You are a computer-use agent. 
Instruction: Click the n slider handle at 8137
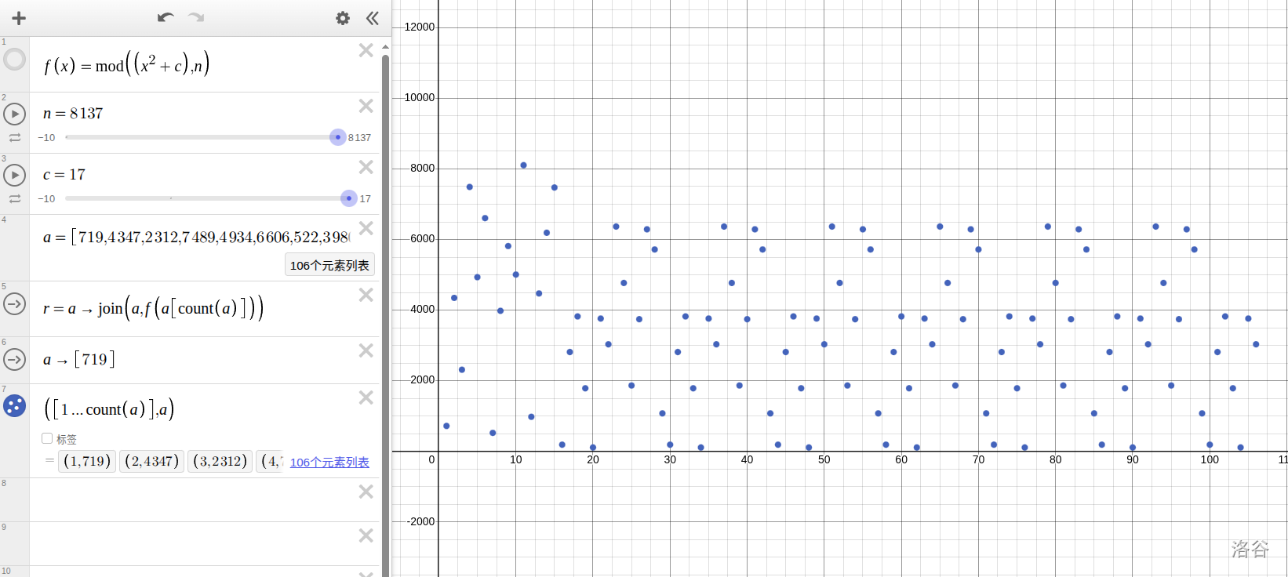338,137
